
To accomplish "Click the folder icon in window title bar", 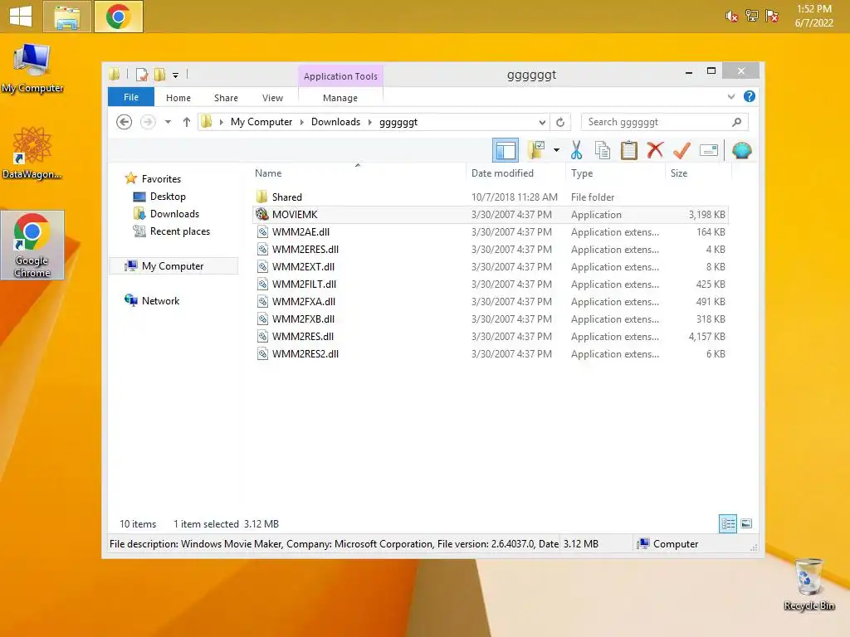I will tap(115, 74).
